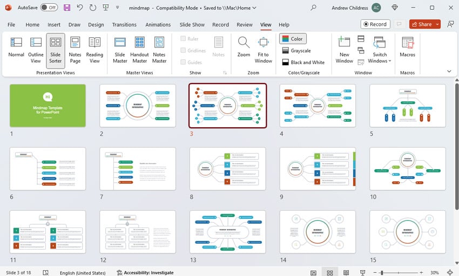This screenshot has height=276, width=459.
Task: Collapse the ribbon with the chevron
Action: [449, 71]
